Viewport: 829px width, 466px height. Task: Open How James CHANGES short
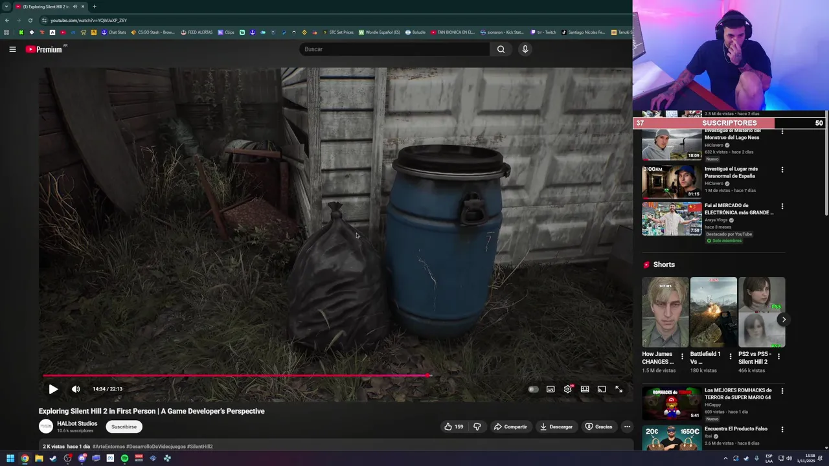click(x=665, y=313)
